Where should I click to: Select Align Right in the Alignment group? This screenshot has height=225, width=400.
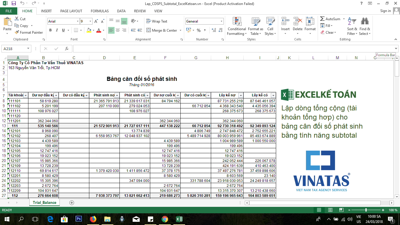(x=124, y=30)
